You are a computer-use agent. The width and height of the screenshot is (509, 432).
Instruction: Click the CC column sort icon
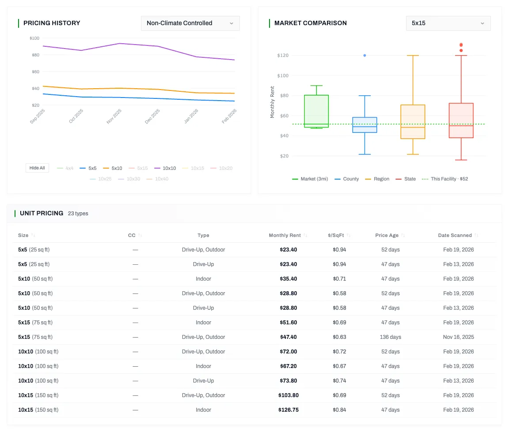coord(141,236)
